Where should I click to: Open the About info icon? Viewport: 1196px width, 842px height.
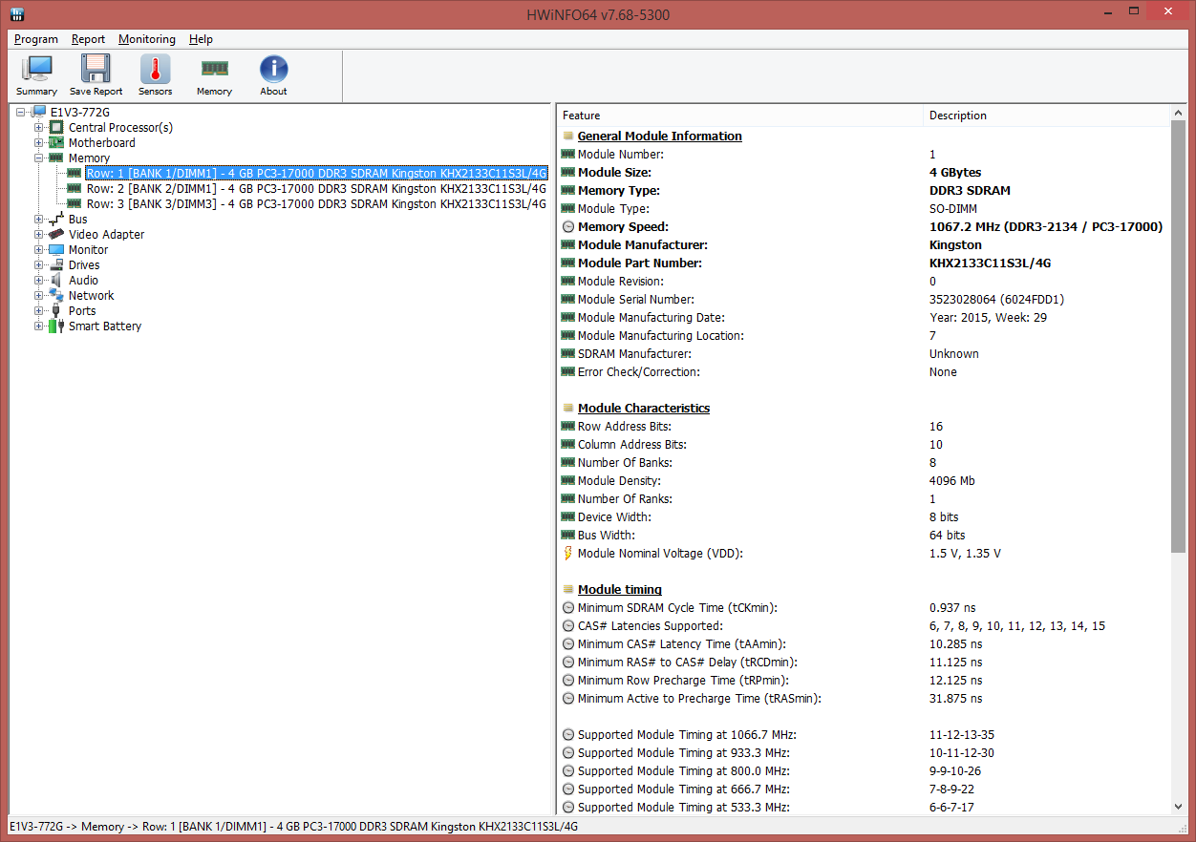tap(274, 70)
